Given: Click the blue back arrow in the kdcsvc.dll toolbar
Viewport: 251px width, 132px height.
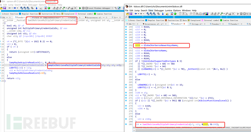Looking at the screenshot, I should click(x=136, y=14).
